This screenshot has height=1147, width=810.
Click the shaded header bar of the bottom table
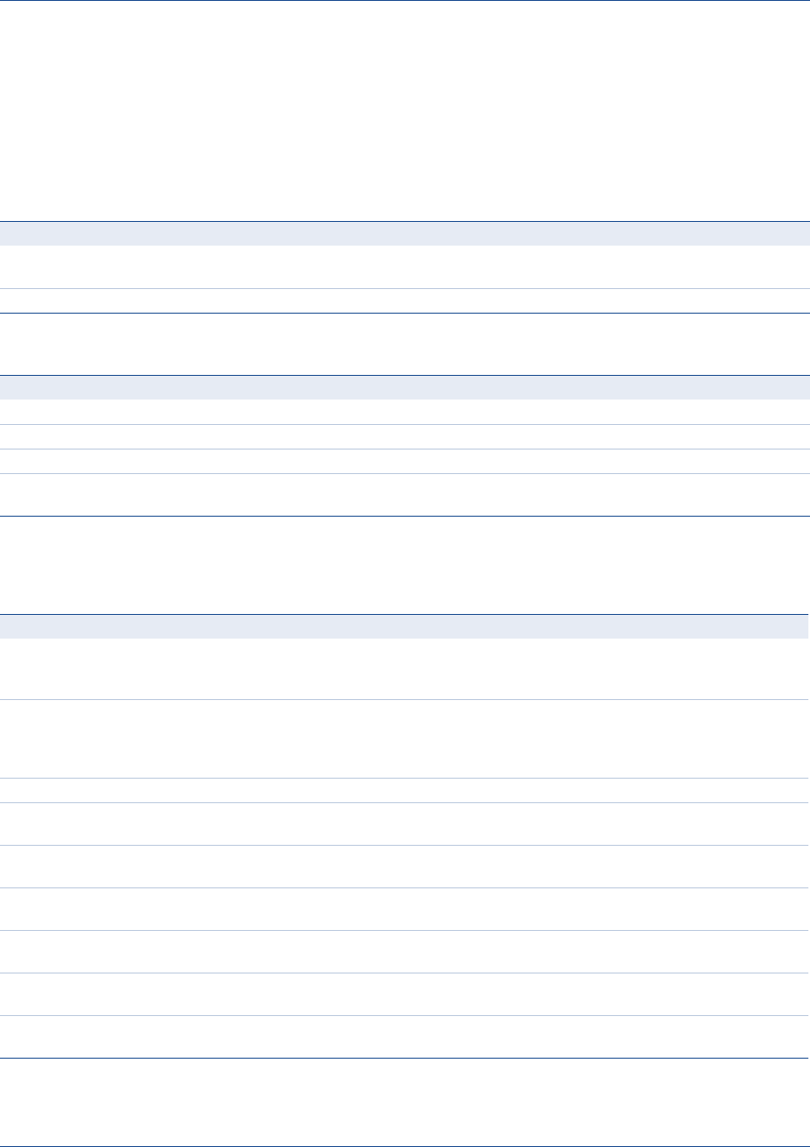(x=405, y=626)
